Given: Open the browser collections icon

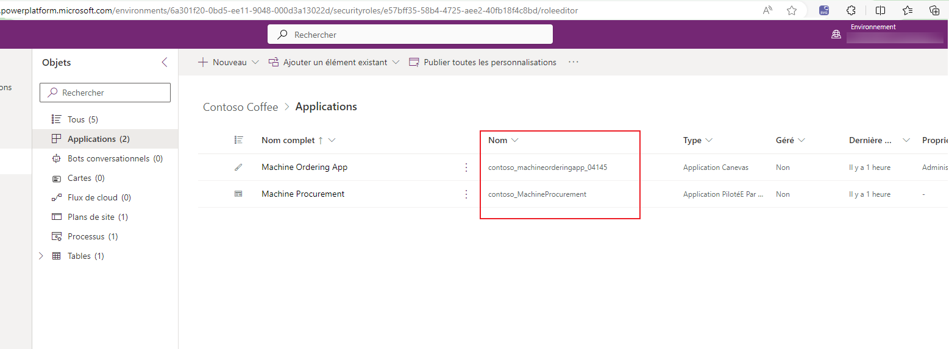Looking at the screenshot, I should point(934,10).
